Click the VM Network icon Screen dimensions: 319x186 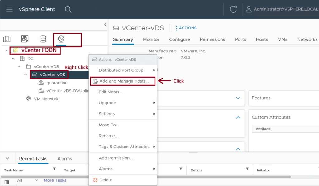pyautogui.click(x=28, y=99)
